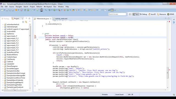Click the Debug bug toolbar icon
176x99 pixels.
50,10
